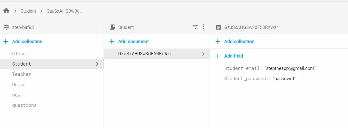
Task: Click plus icon next to Add field
Action: (x=218, y=56)
